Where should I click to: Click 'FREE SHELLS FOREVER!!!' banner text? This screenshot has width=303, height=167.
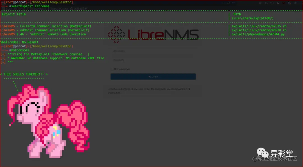24,74
